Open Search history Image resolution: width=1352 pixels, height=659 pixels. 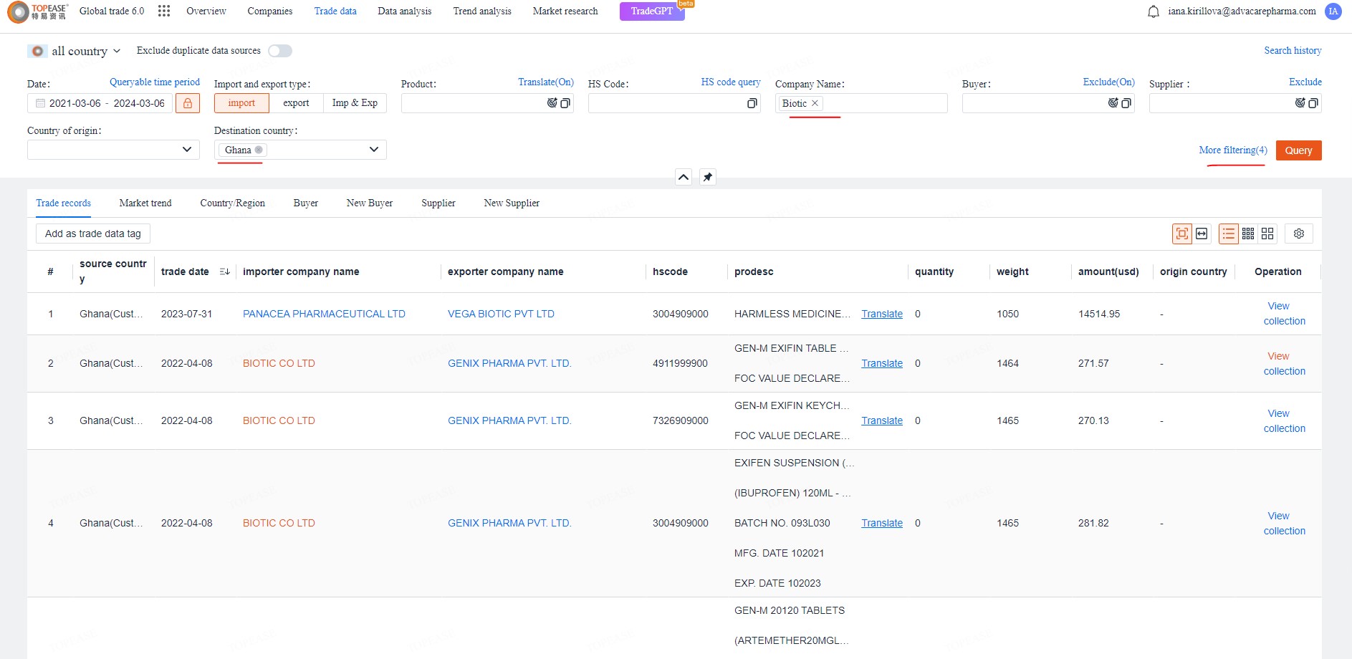(x=1293, y=51)
